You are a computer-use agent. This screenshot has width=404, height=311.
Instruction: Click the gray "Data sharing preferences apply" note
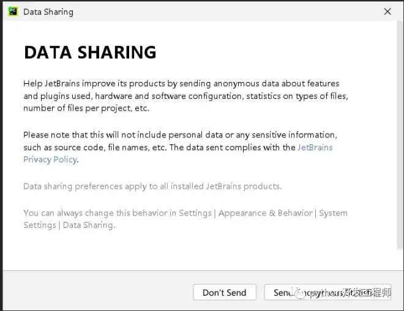click(152, 186)
